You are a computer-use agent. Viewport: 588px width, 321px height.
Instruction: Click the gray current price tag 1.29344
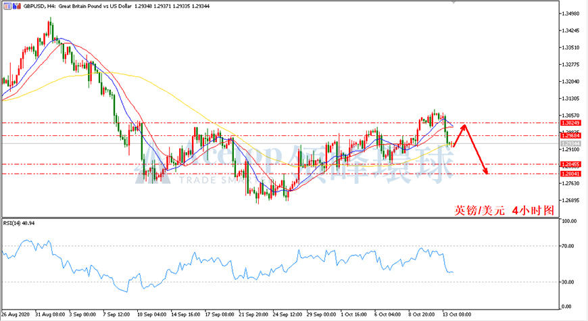tap(570, 144)
